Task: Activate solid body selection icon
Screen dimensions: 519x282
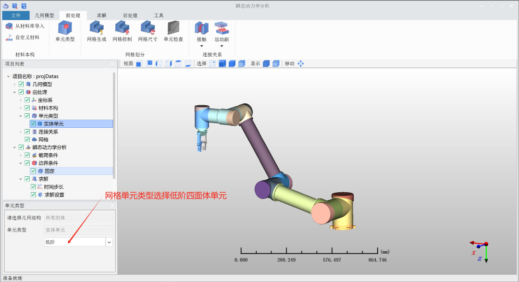Action: click(x=232, y=63)
